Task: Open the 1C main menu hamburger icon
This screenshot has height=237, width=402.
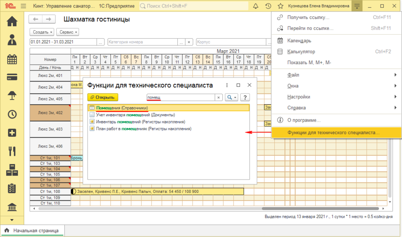Action: click(23, 6)
